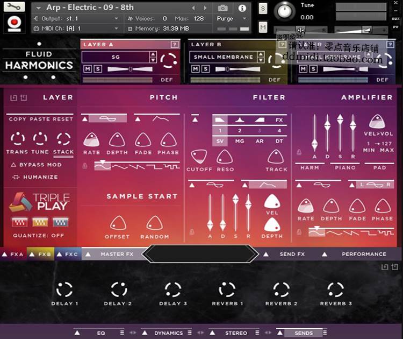Adjust the filter RESO knob
Screen dimensions: 403x339
225,157
